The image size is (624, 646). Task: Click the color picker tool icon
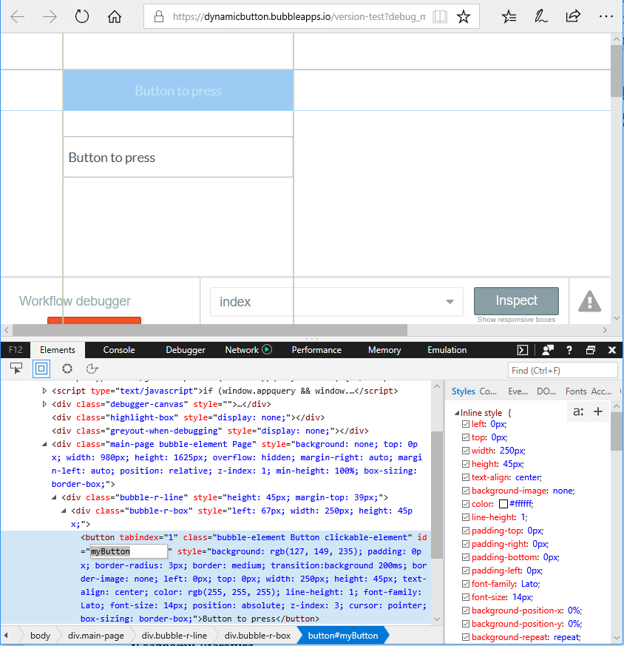[67, 369]
